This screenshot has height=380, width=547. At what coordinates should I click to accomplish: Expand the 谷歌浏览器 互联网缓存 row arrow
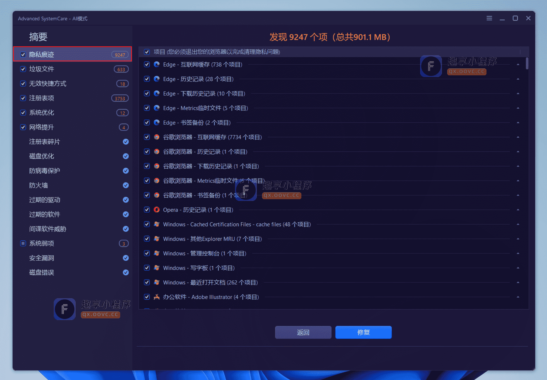[518, 137]
